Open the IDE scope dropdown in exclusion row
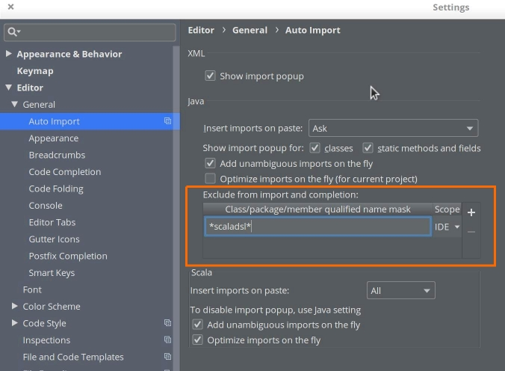This screenshot has height=371, width=505. pyautogui.click(x=447, y=227)
